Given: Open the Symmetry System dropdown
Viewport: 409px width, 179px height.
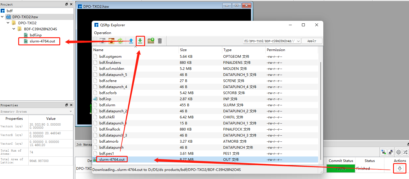Looking at the screenshot, I should (x=71, y=111).
